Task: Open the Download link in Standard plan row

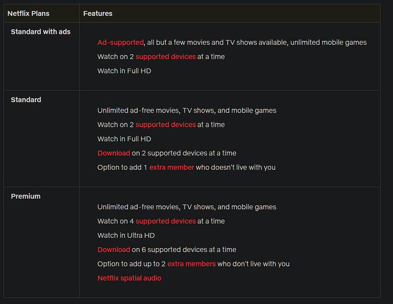Action: pos(114,153)
